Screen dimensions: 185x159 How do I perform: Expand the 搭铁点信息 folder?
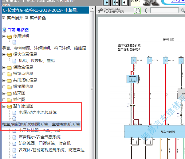4,74
